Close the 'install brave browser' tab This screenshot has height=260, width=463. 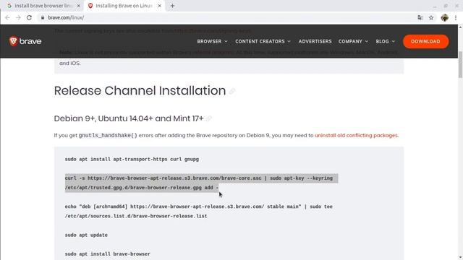(79, 6)
